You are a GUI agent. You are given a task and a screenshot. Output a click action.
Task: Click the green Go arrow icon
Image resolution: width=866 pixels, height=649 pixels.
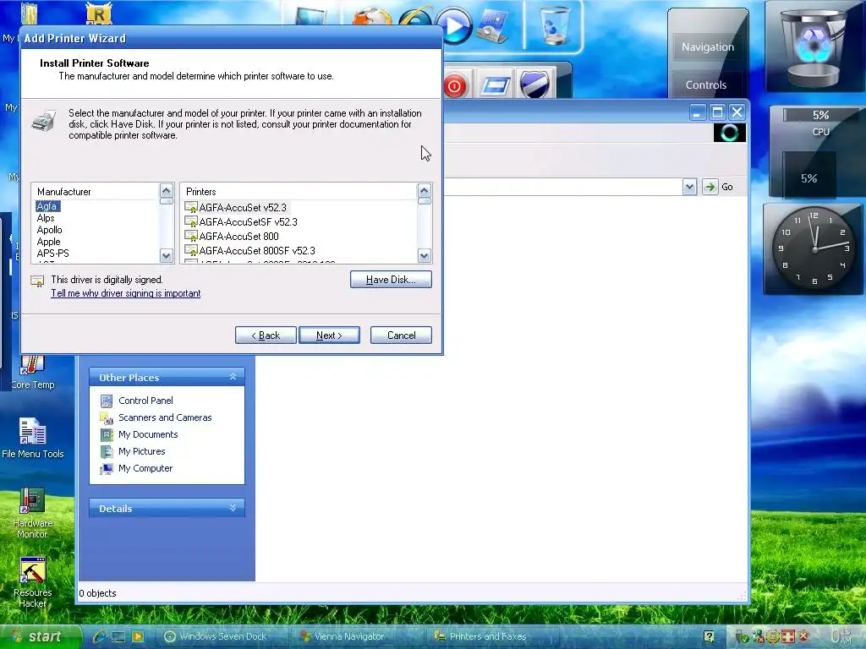(710, 187)
